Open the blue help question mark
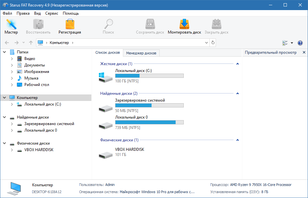This screenshot has width=308, height=198. pyautogui.click(x=300, y=43)
